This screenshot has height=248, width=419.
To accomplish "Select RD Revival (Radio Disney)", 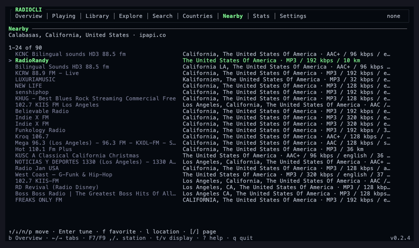I will pos(203,187).
